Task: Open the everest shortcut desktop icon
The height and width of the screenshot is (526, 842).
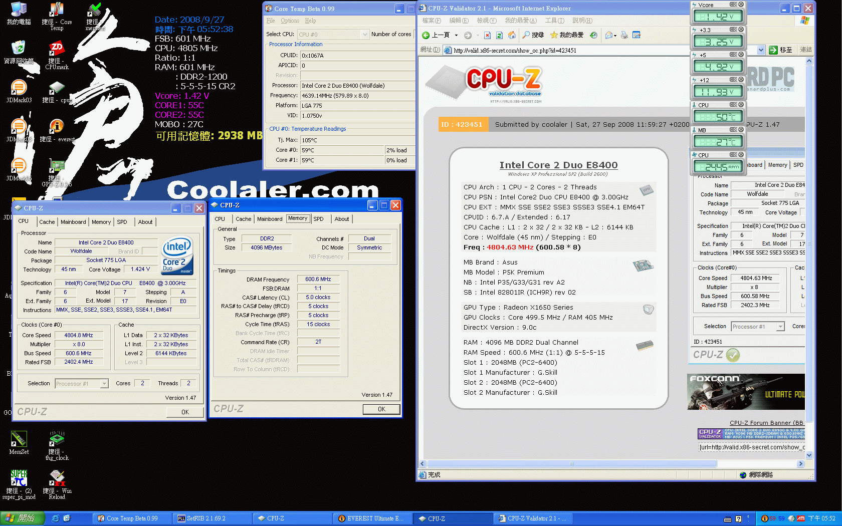Action: [57, 131]
